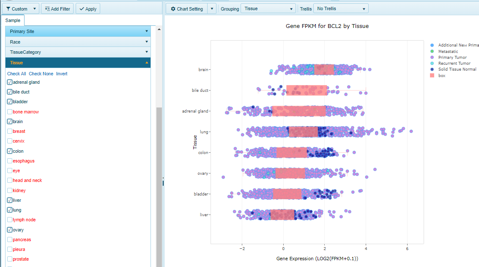Open Chart Setting with the gear icon
The image size is (479, 267).
click(186, 9)
